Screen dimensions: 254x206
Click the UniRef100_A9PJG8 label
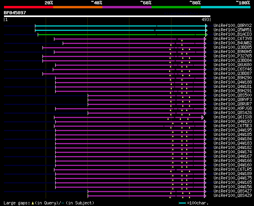[233, 109]
